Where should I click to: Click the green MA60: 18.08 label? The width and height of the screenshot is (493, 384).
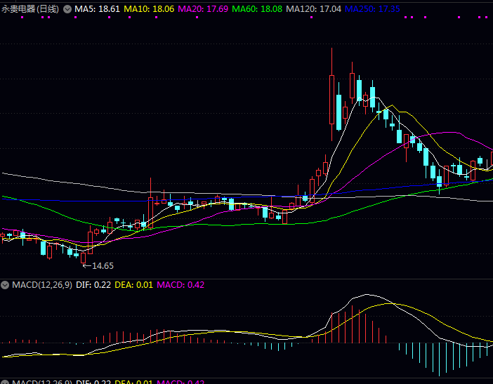coord(257,9)
